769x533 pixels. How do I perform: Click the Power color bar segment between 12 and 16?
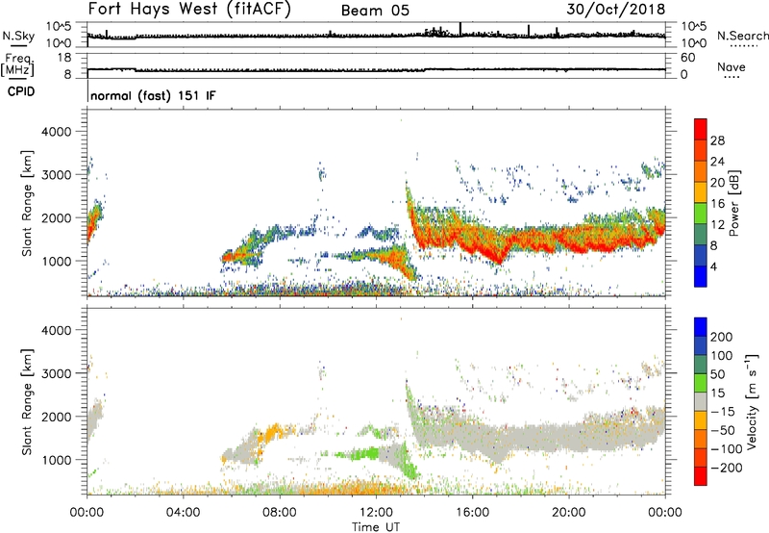701,214
